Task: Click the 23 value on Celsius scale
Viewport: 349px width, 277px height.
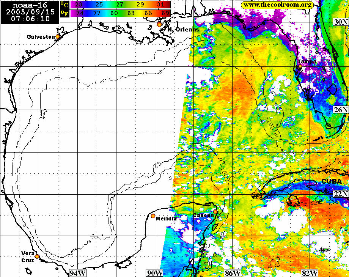Action: [79, 5]
